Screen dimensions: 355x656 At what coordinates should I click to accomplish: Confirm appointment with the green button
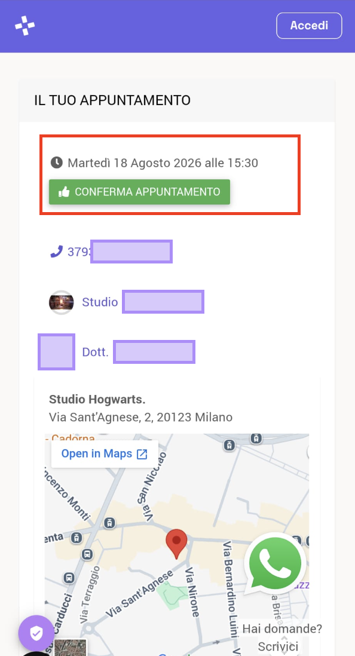(x=139, y=192)
